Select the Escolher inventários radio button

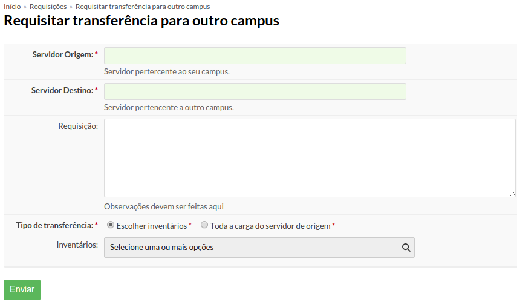(111, 225)
